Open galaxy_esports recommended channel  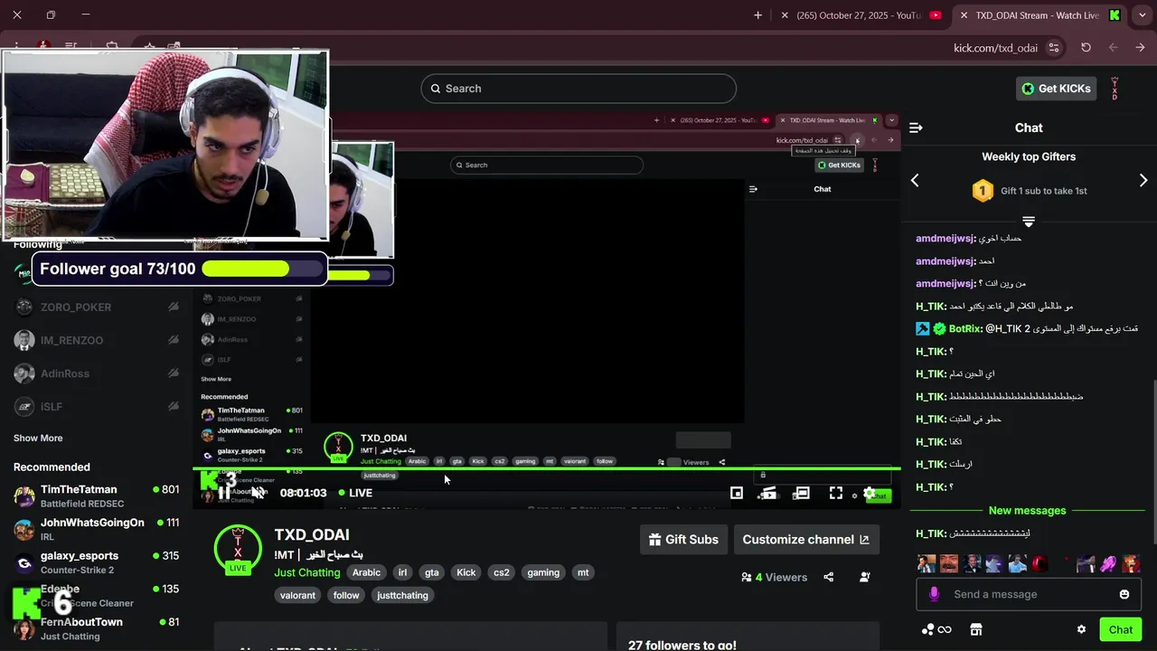pyautogui.click(x=96, y=562)
